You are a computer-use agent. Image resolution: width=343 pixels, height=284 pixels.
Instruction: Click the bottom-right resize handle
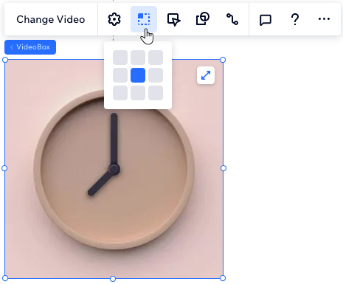coord(223,278)
